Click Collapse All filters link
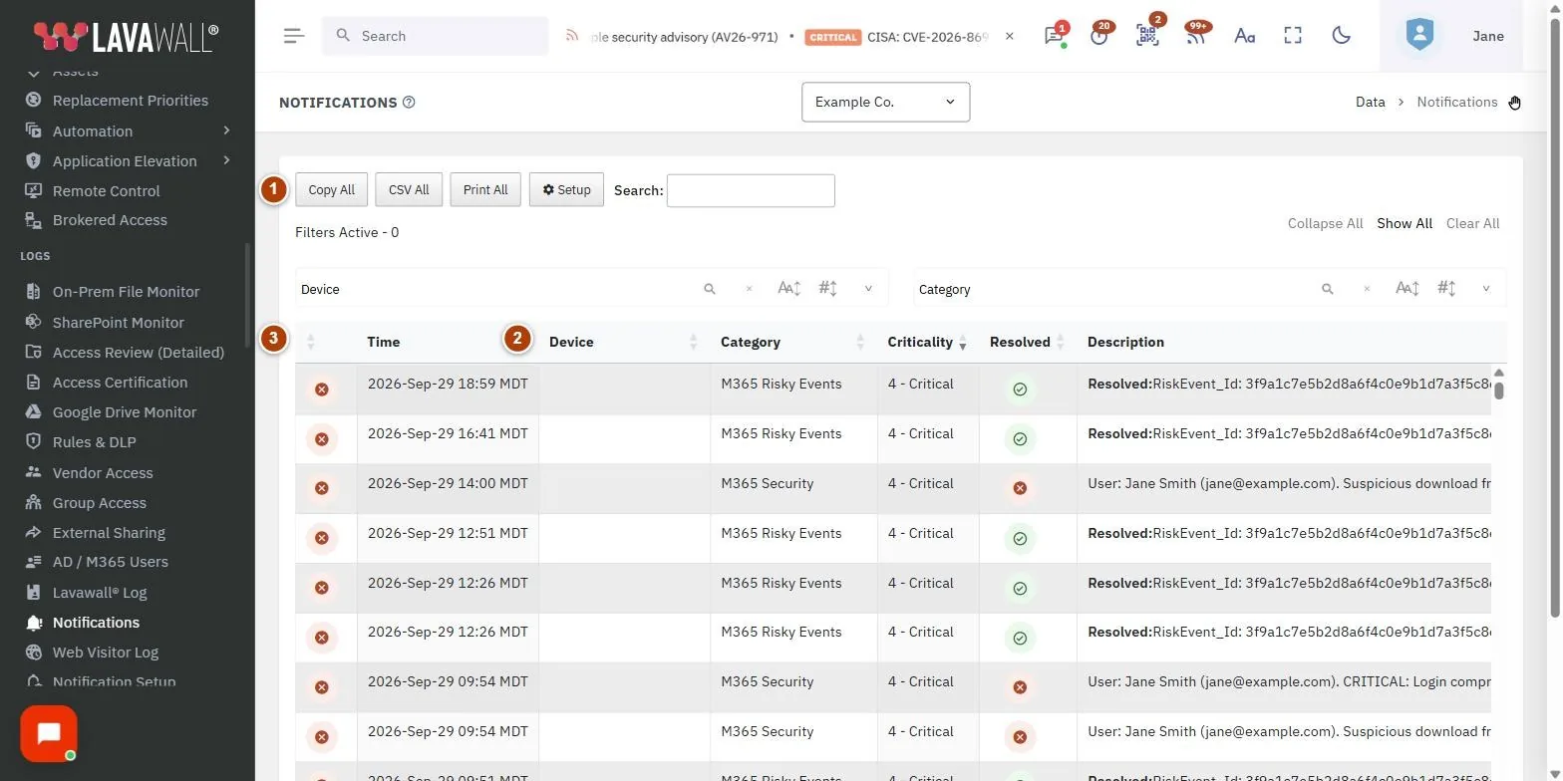1563x781 pixels. (x=1325, y=223)
